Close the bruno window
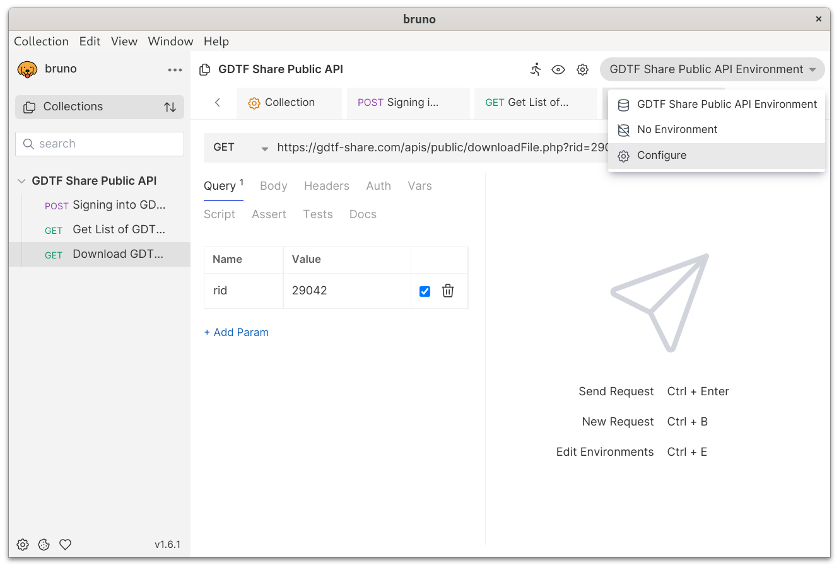The height and width of the screenshot is (568, 839). click(x=819, y=20)
